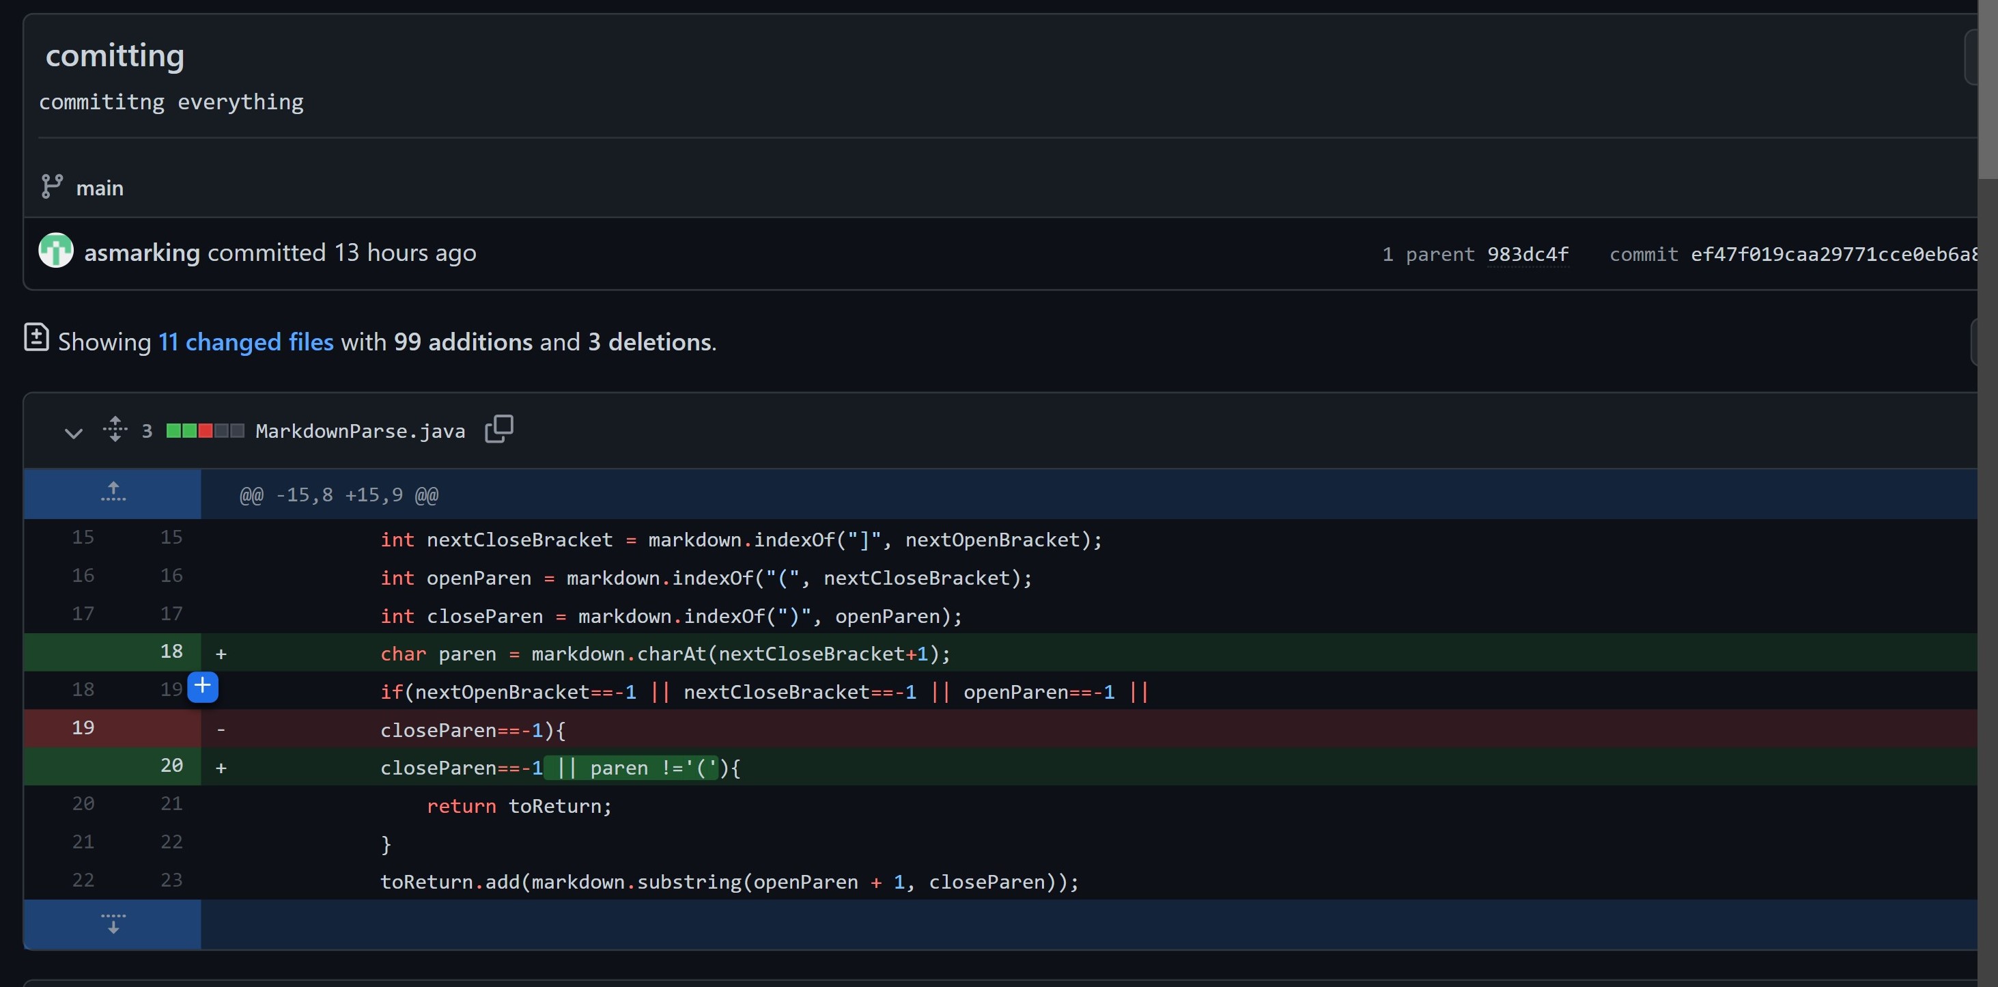Click the commit hash ef47f019caa29771

pyautogui.click(x=1833, y=253)
